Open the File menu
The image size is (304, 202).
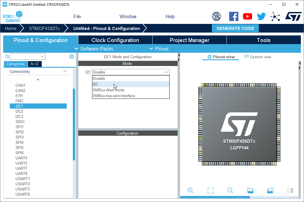(77, 16)
